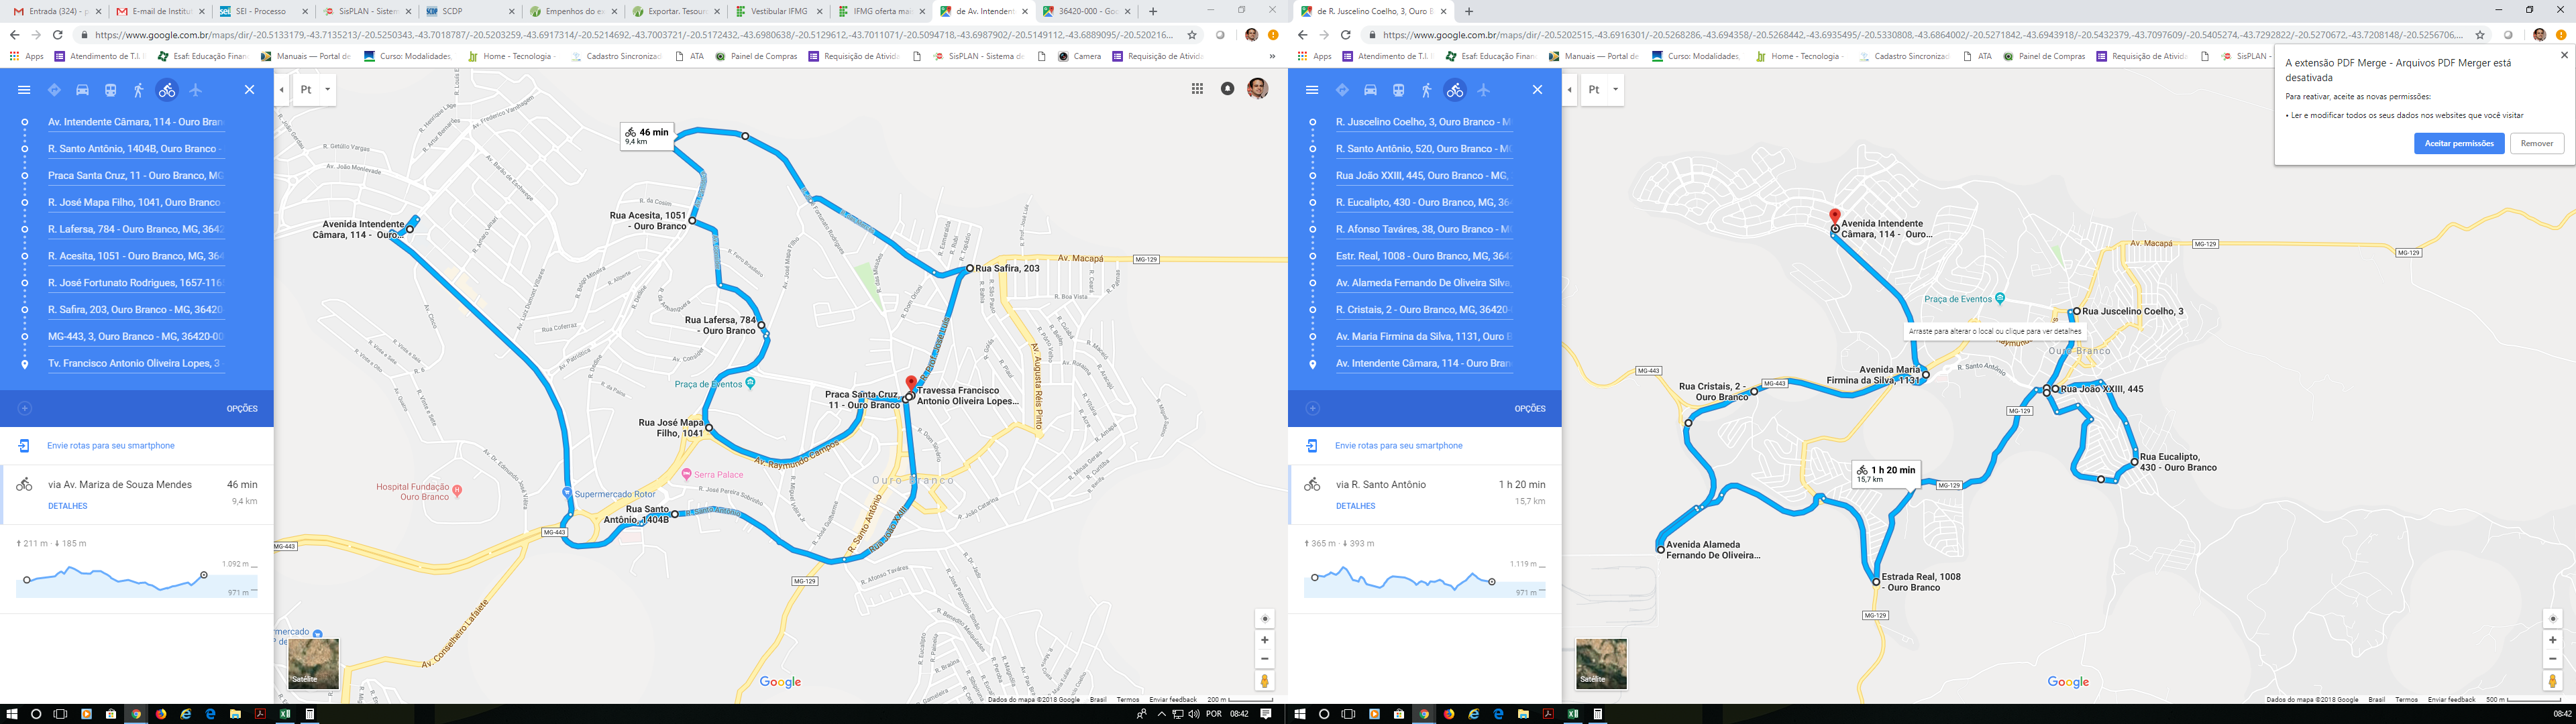
Task: Click elevation profile chart showing 1.119 m
Action: point(1424,579)
